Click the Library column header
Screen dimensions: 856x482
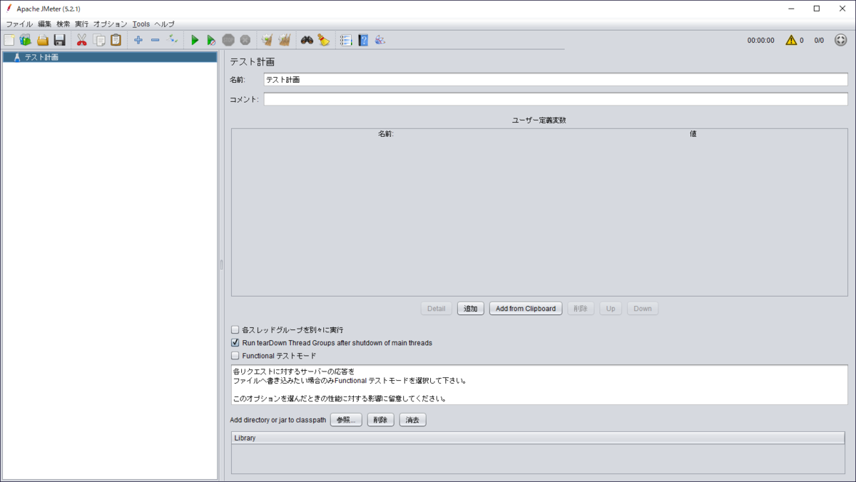tap(539, 438)
